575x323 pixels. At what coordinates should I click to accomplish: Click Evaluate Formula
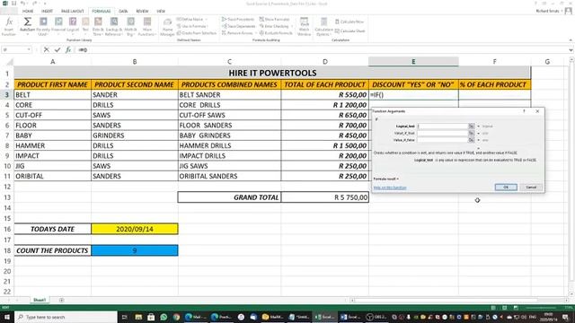click(x=276, y=33)
